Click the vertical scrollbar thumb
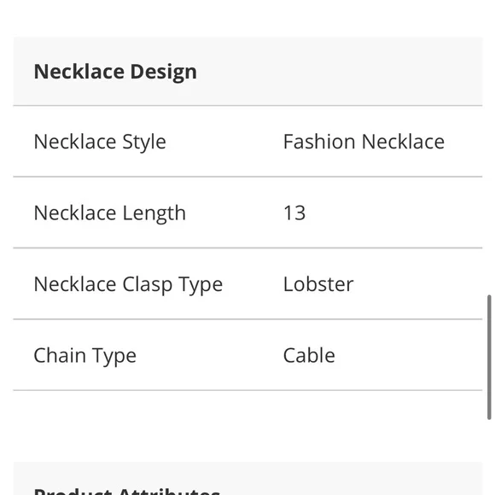495x495 pixels. pyautogui.click(x=489, y=357)
